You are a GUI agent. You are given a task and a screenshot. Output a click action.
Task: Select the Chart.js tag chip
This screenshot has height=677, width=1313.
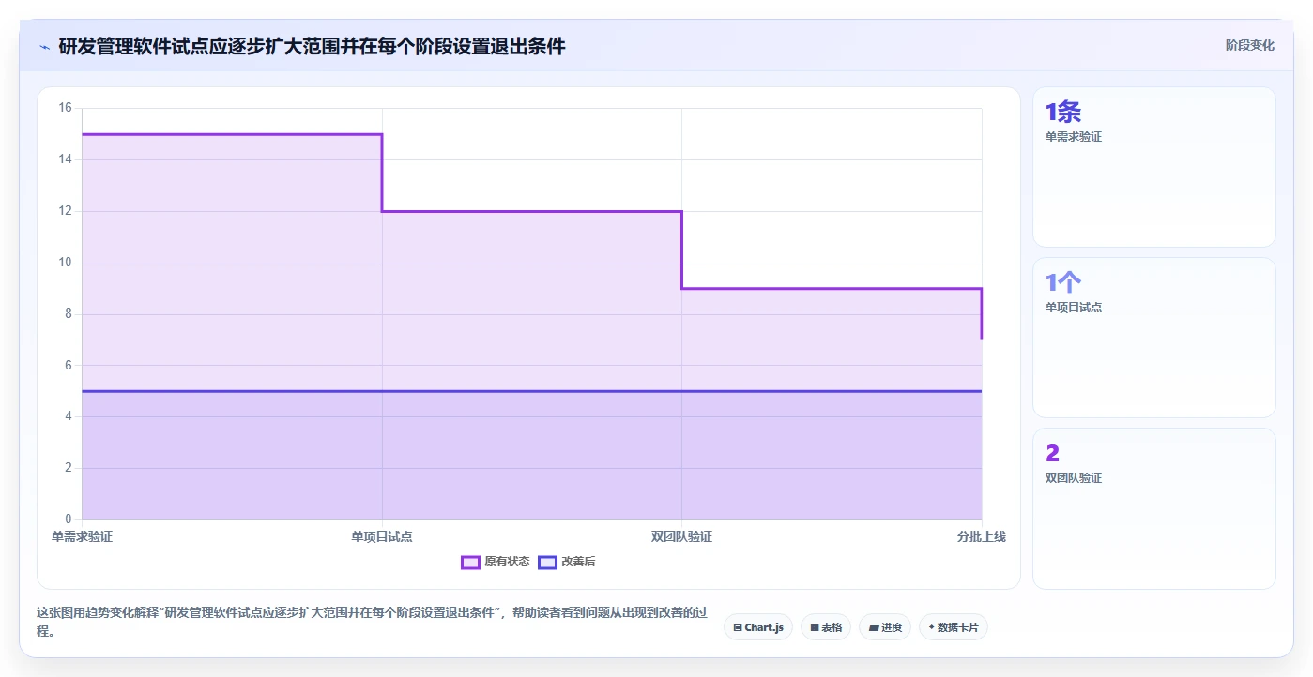[758, 627]
